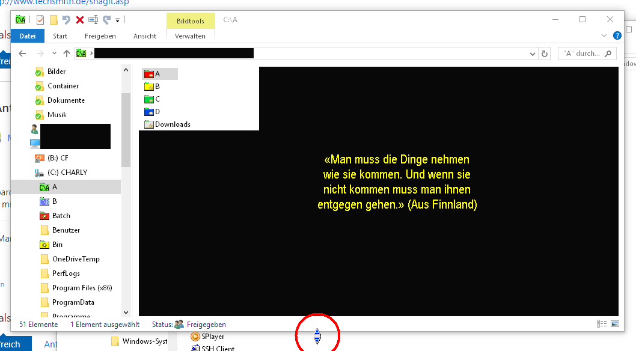Select Bilder in navigation pane
This screenshot has height=351, width=636.
coord(57,72)
